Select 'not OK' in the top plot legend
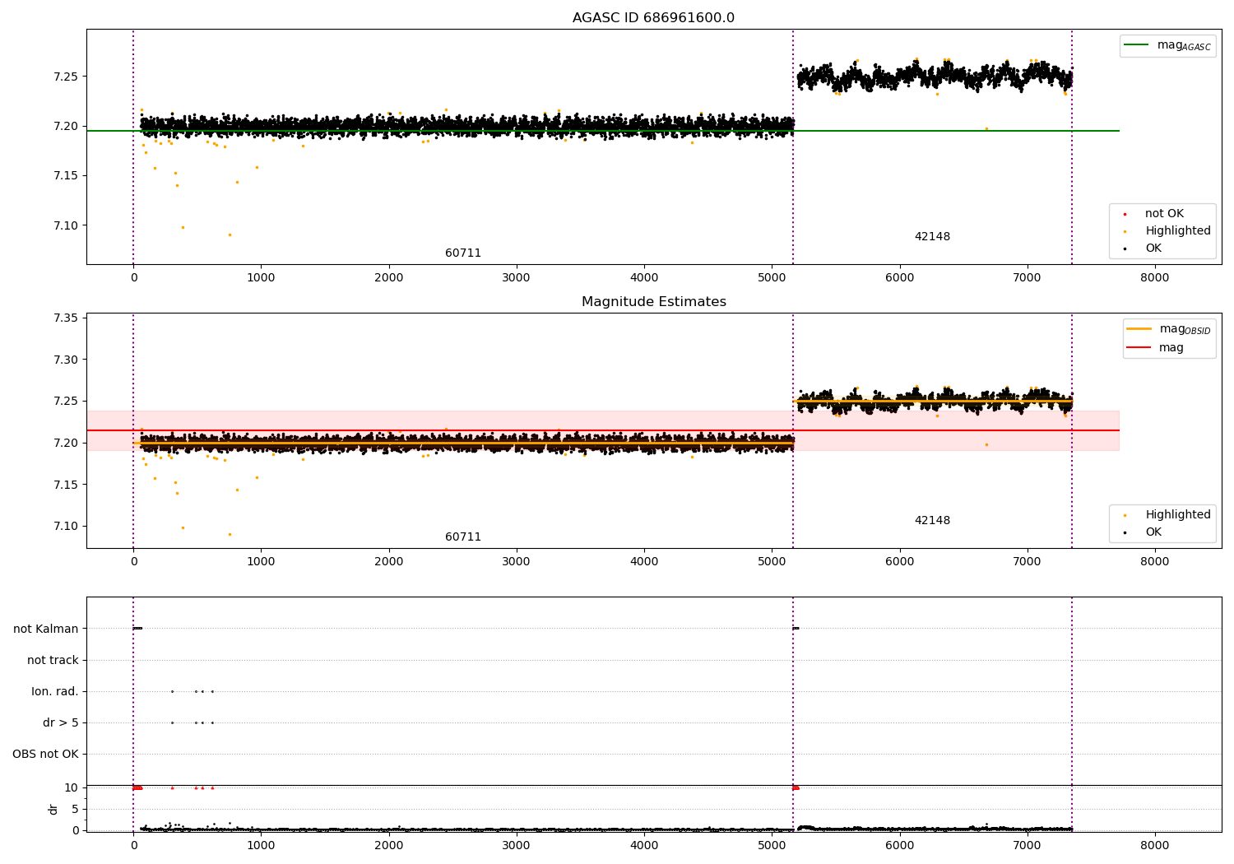The image size is (1234, 864). pyautogui.click(x=1164, y=214)
